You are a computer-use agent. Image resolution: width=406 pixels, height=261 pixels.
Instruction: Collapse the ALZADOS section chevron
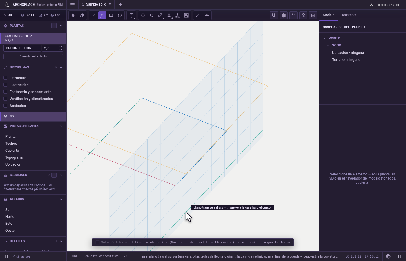point(61,199)
